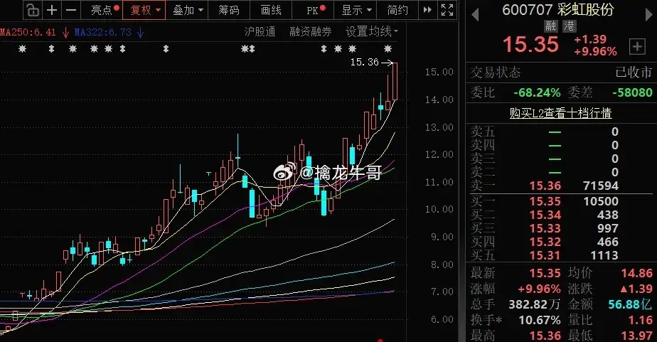This screenshot has width=657, height=342.
Task: Click the 买一 volume 10500
Action: (x=601, y=201)
